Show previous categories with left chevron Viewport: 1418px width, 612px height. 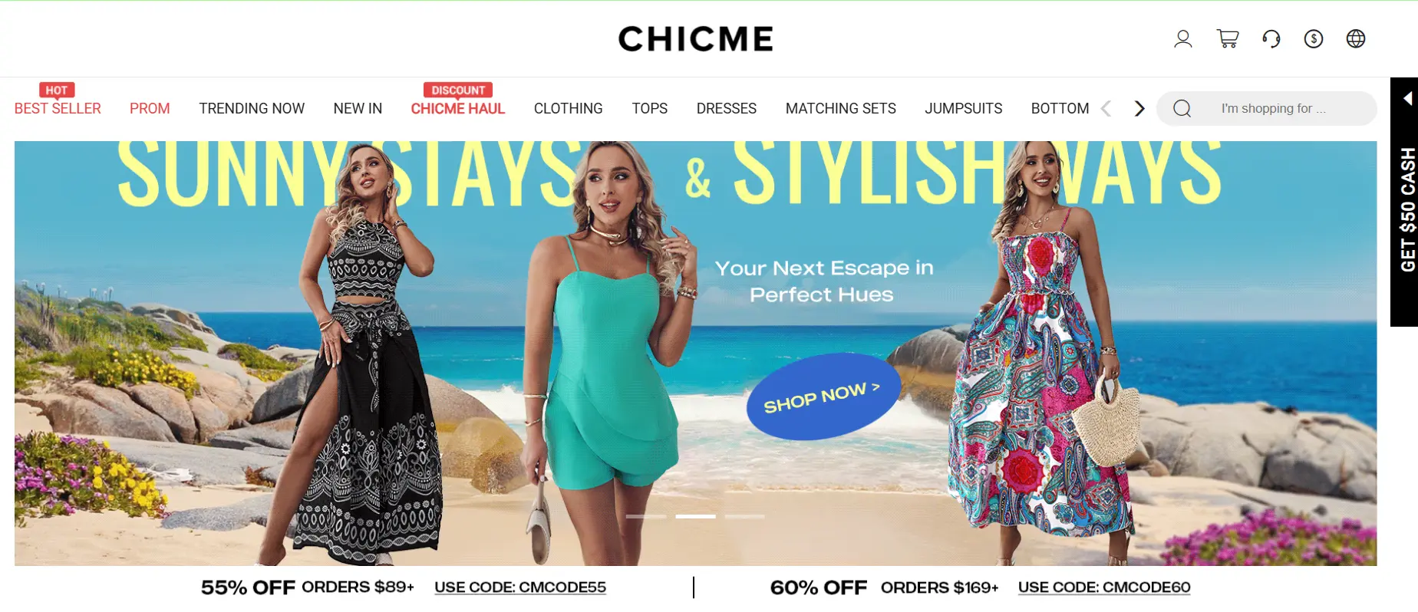[x=1106, y=109]
